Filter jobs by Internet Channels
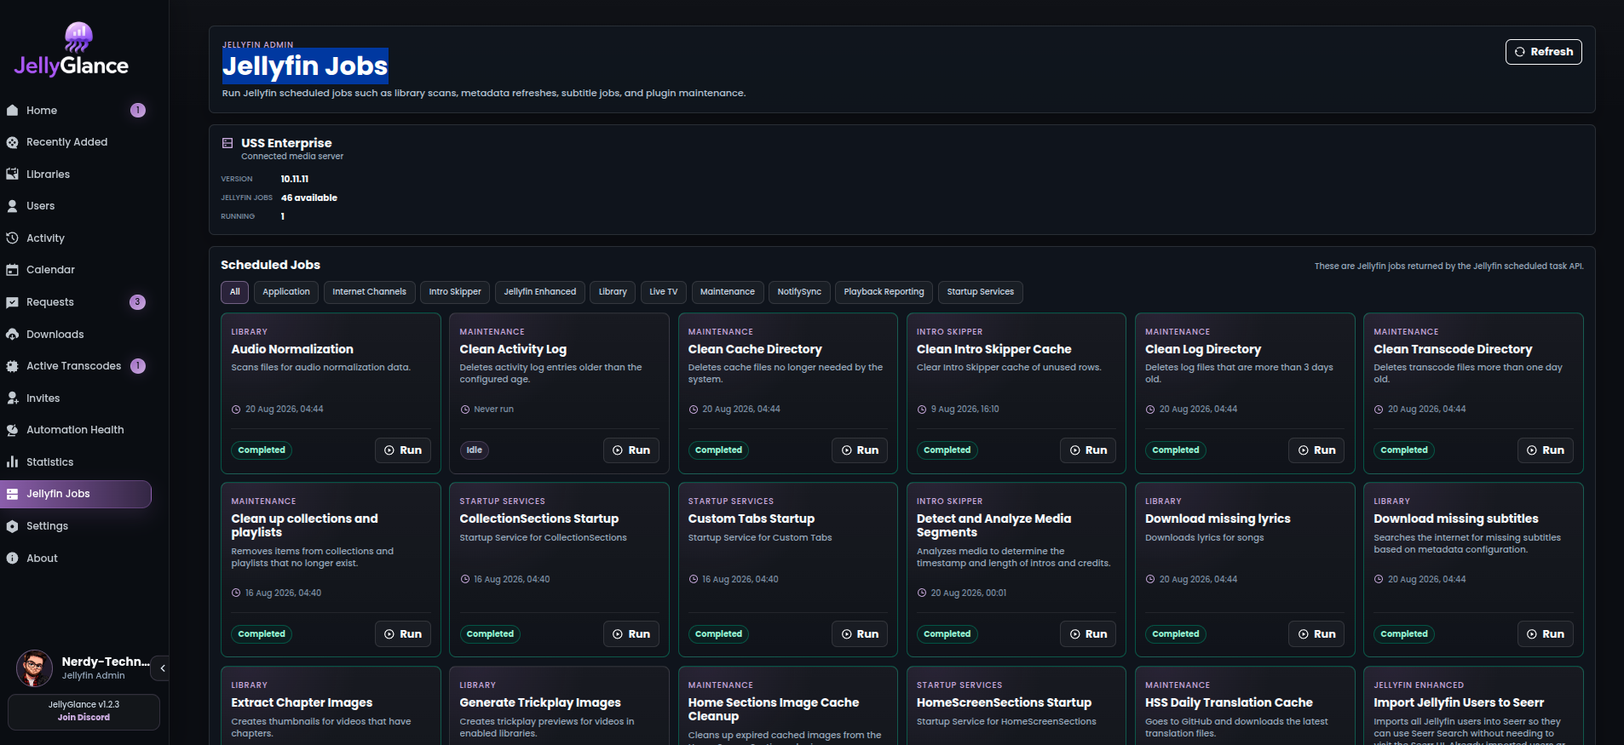The width and height of the screenshot is (1624, 745). click(369, 292)
